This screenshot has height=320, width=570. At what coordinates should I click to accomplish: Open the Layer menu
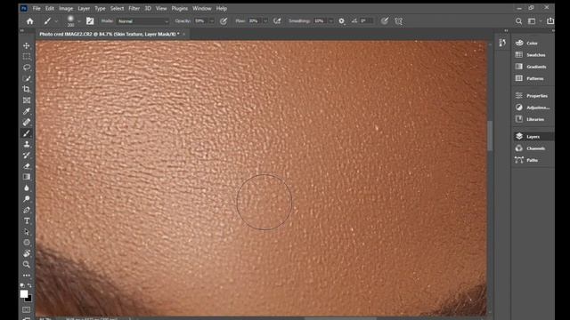tap(84, 8)
